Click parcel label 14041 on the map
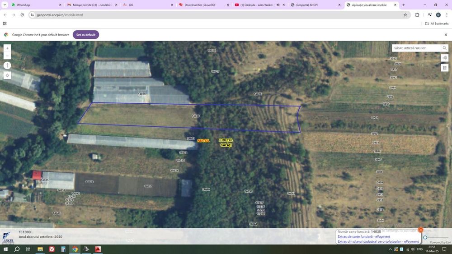 [x=291, y=193]
